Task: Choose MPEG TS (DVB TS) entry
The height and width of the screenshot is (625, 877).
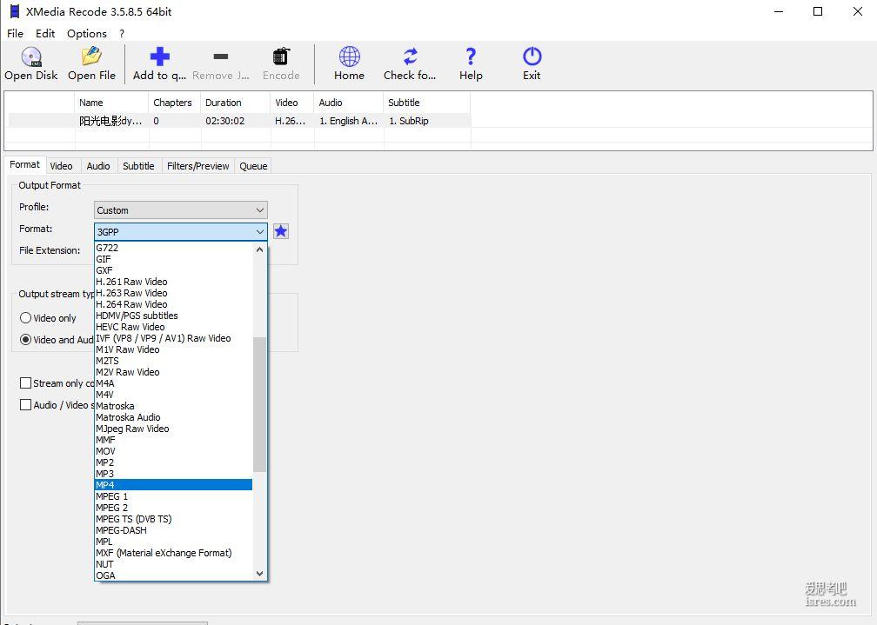Action: point(173,519)
